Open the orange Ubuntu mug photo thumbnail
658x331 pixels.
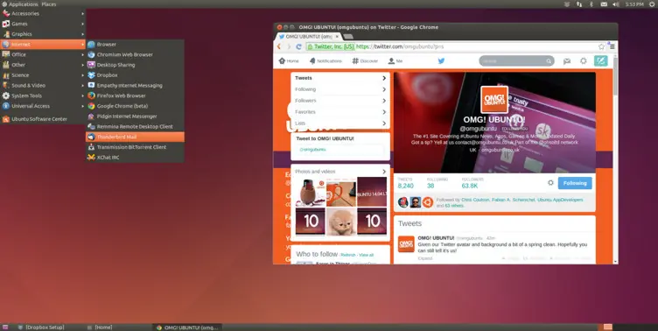[x=341, y=192]
